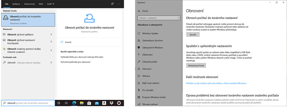
Task: Select best match Obnovit počítač do továrního nastavení
Action: pyautogui.click(x=28, y=20)
